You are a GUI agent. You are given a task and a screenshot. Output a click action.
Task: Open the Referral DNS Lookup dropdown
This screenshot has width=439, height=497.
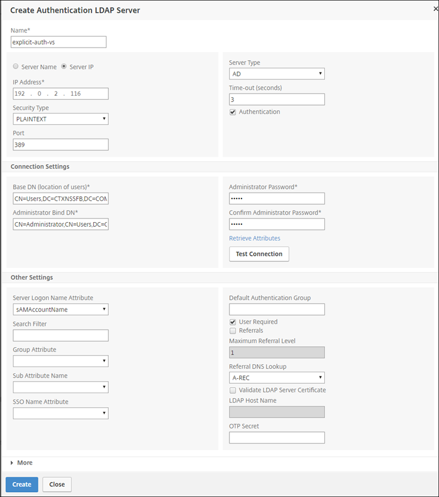coord(276,378)
